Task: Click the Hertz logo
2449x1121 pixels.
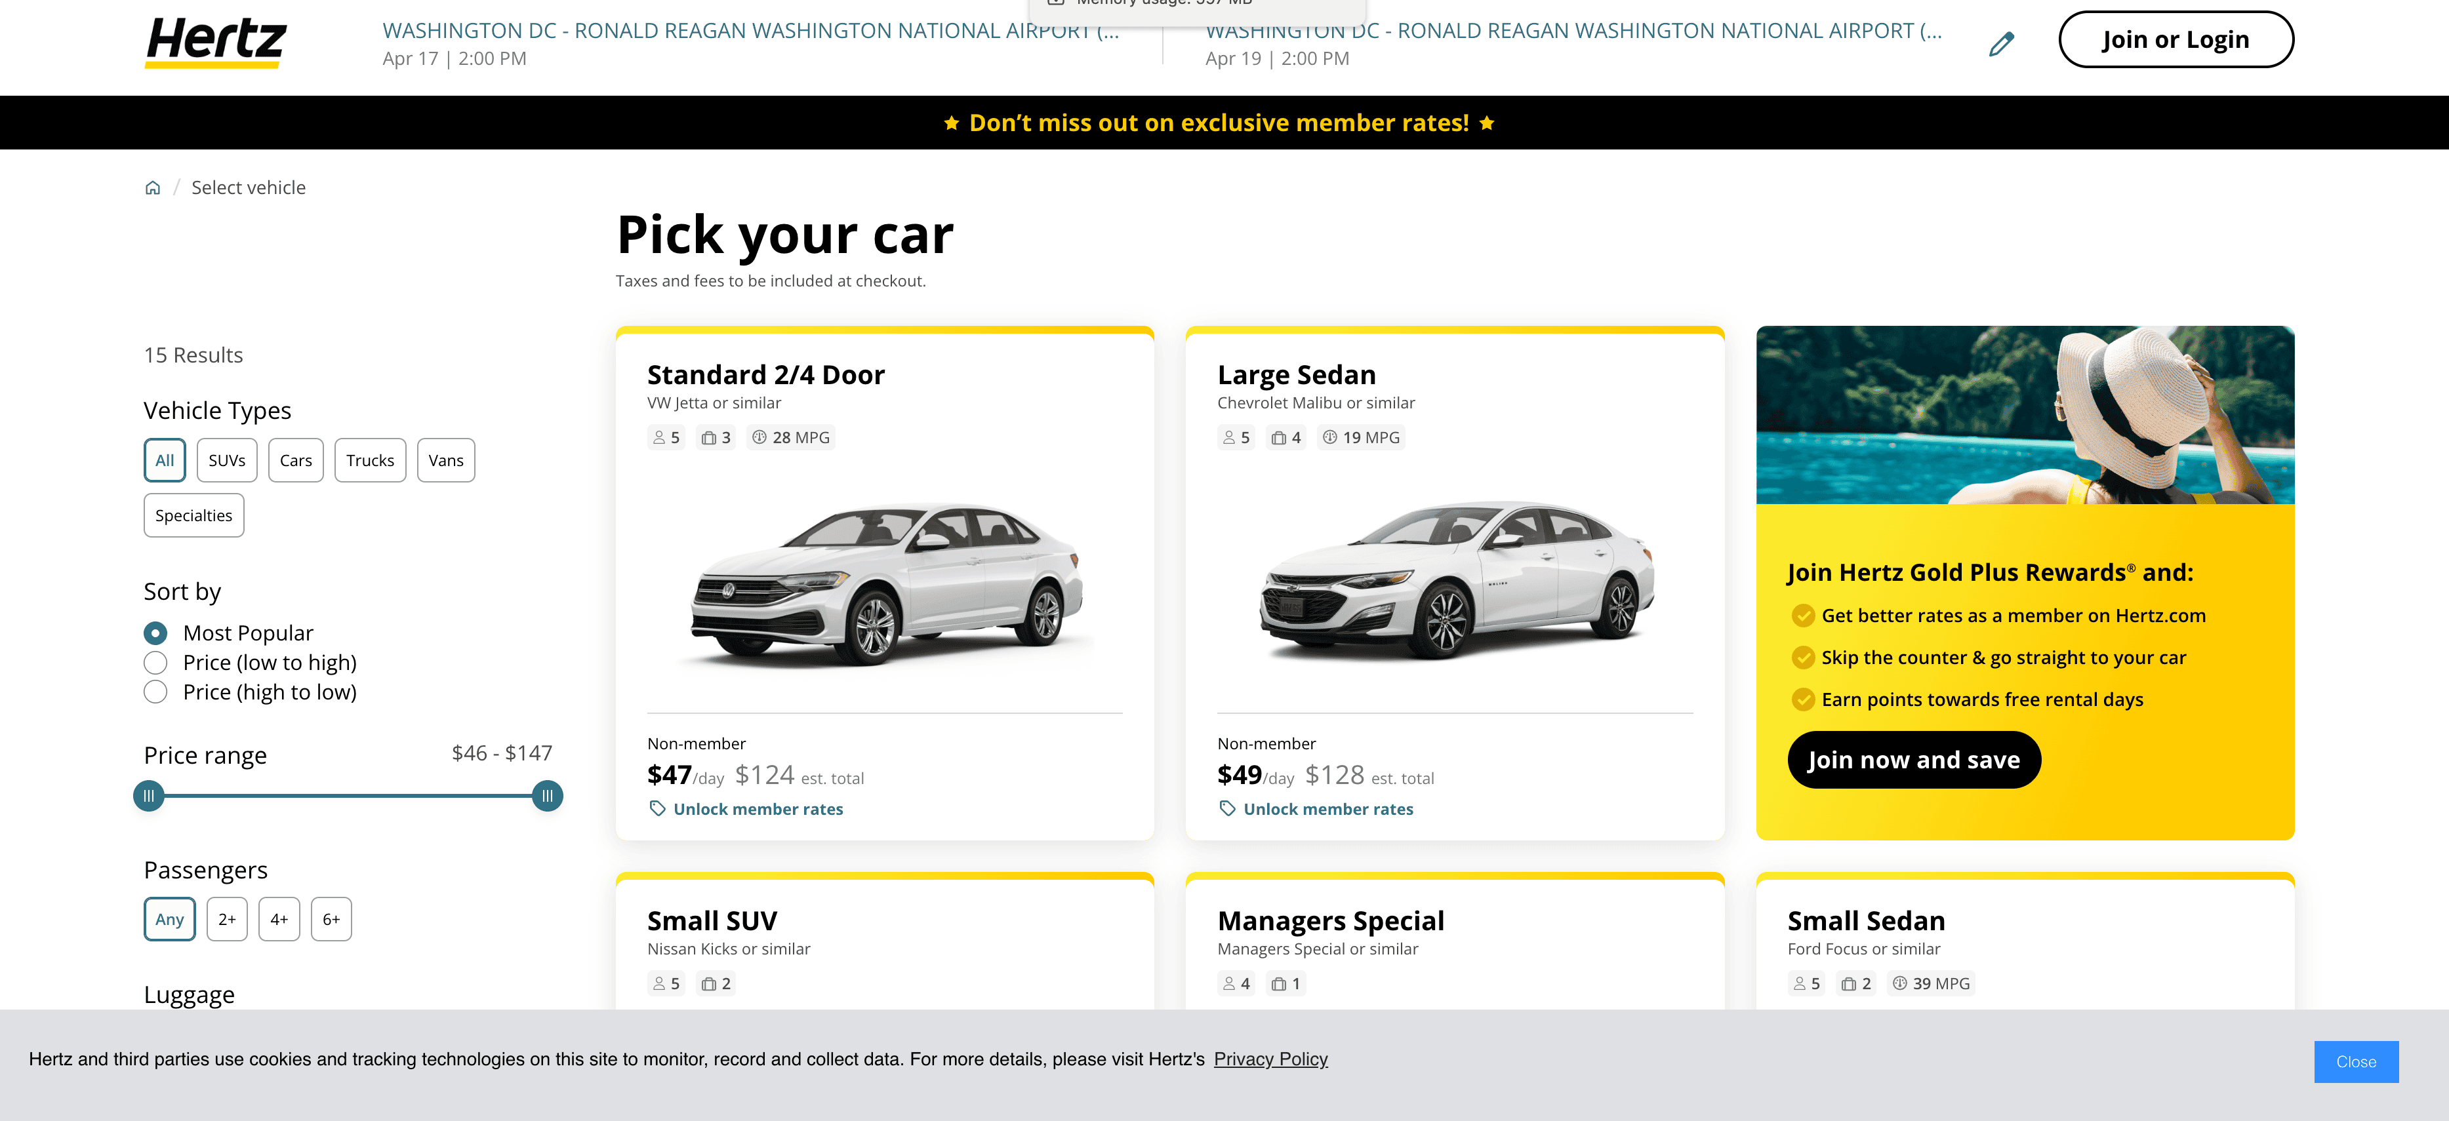Action: pyautogui.click(x=216, y=43)
